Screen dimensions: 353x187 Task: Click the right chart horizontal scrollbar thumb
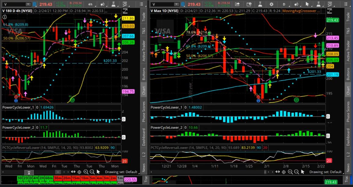pos(265,172)
